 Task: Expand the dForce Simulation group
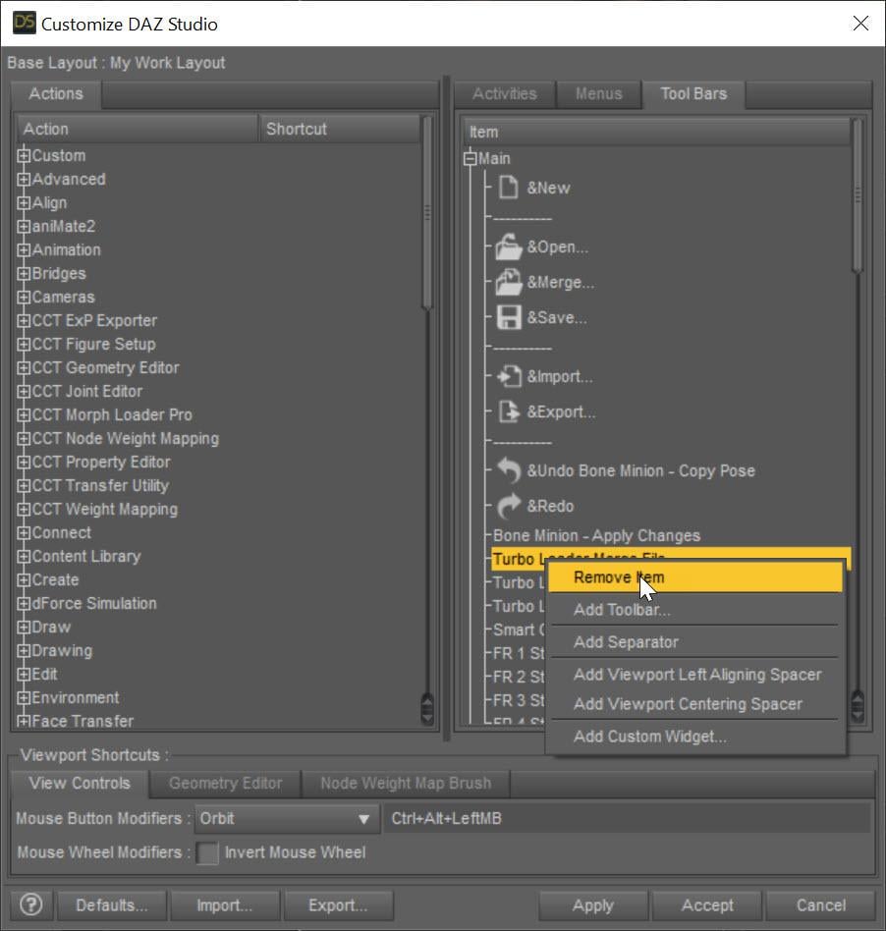coord(24,603)
